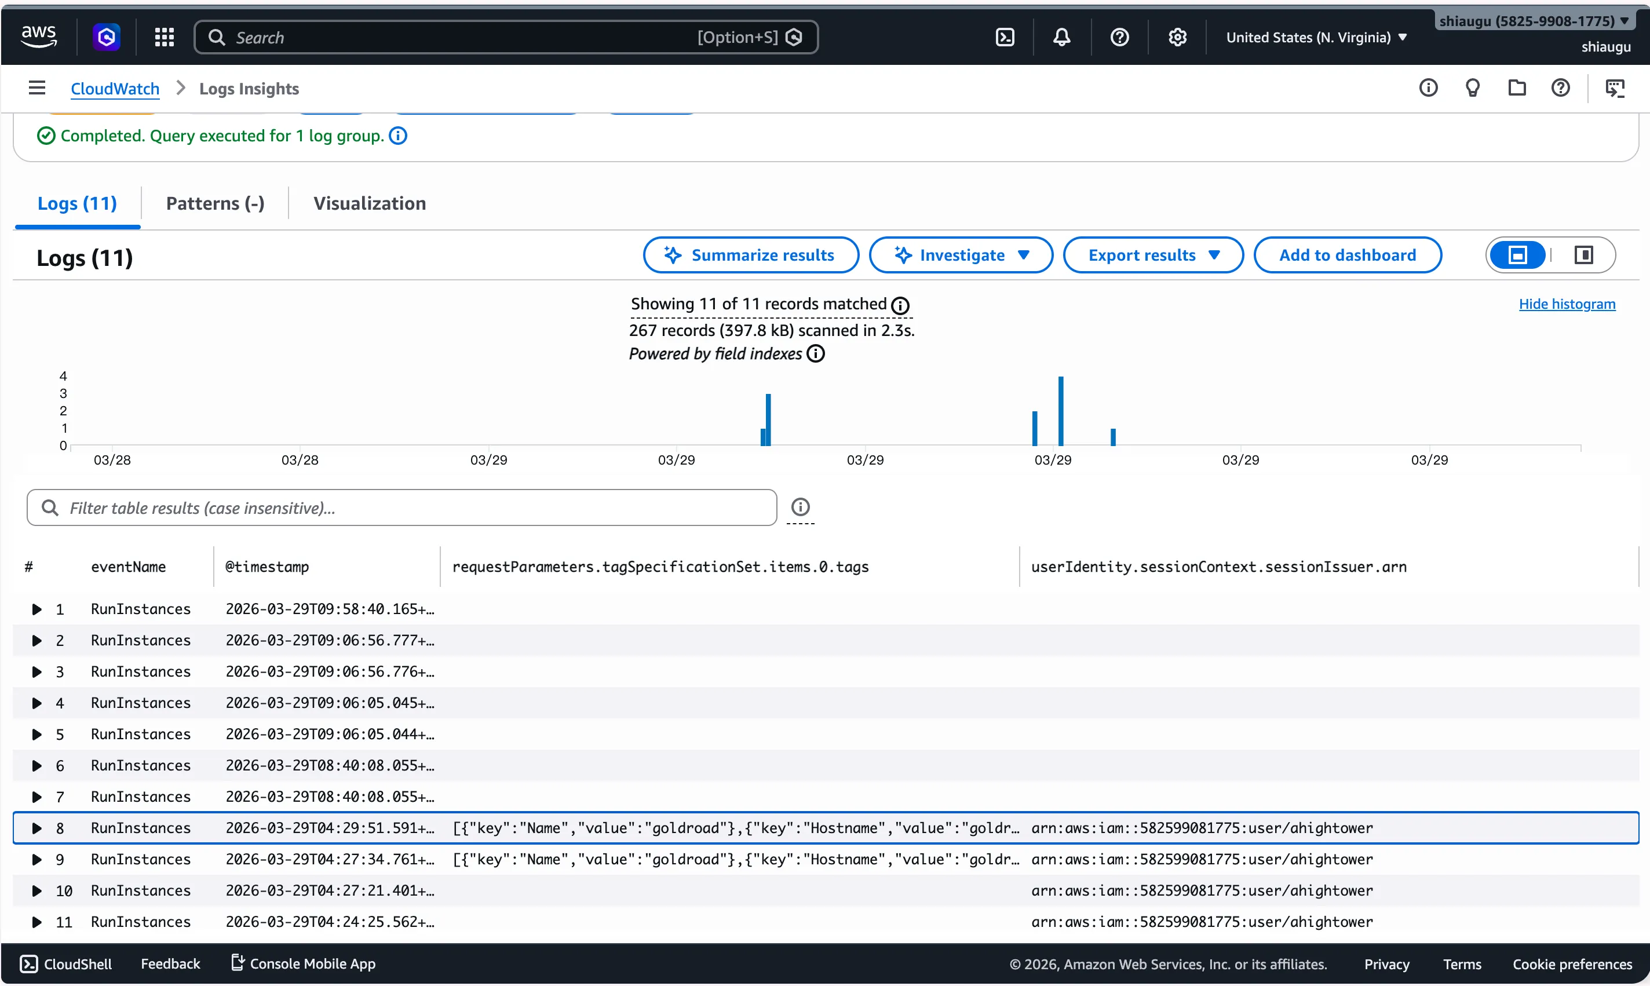Expand log row 2
The image size is (1650, 986).
[37, 641]
